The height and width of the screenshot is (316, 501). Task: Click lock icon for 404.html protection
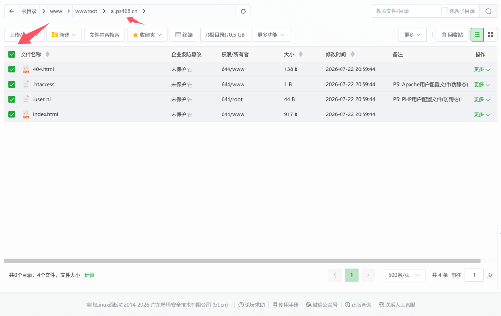coord(190,69)
